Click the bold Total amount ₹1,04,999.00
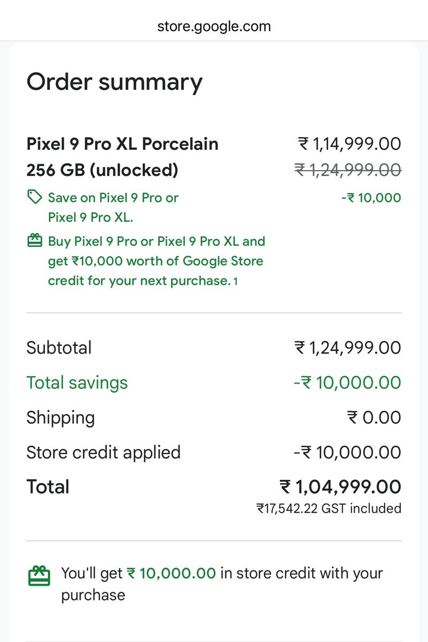 340,487
